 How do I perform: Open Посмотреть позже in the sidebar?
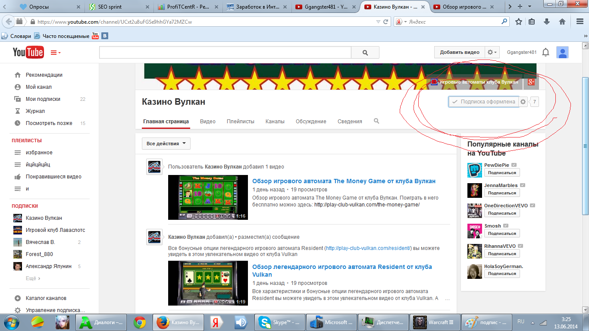pyautogui.click(x=49, y=123)
